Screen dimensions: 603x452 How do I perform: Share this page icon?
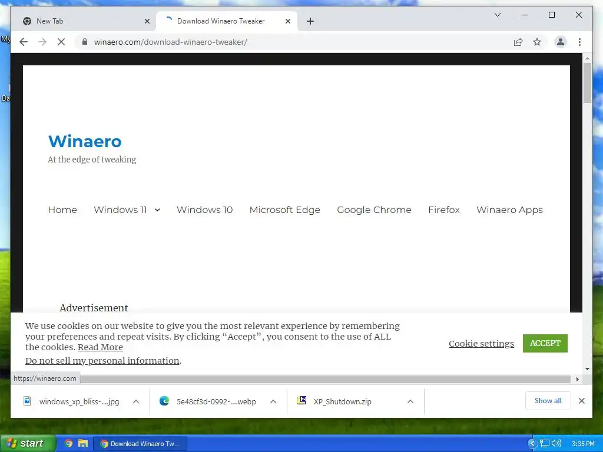pyautogui.click(x=518, y=42)
